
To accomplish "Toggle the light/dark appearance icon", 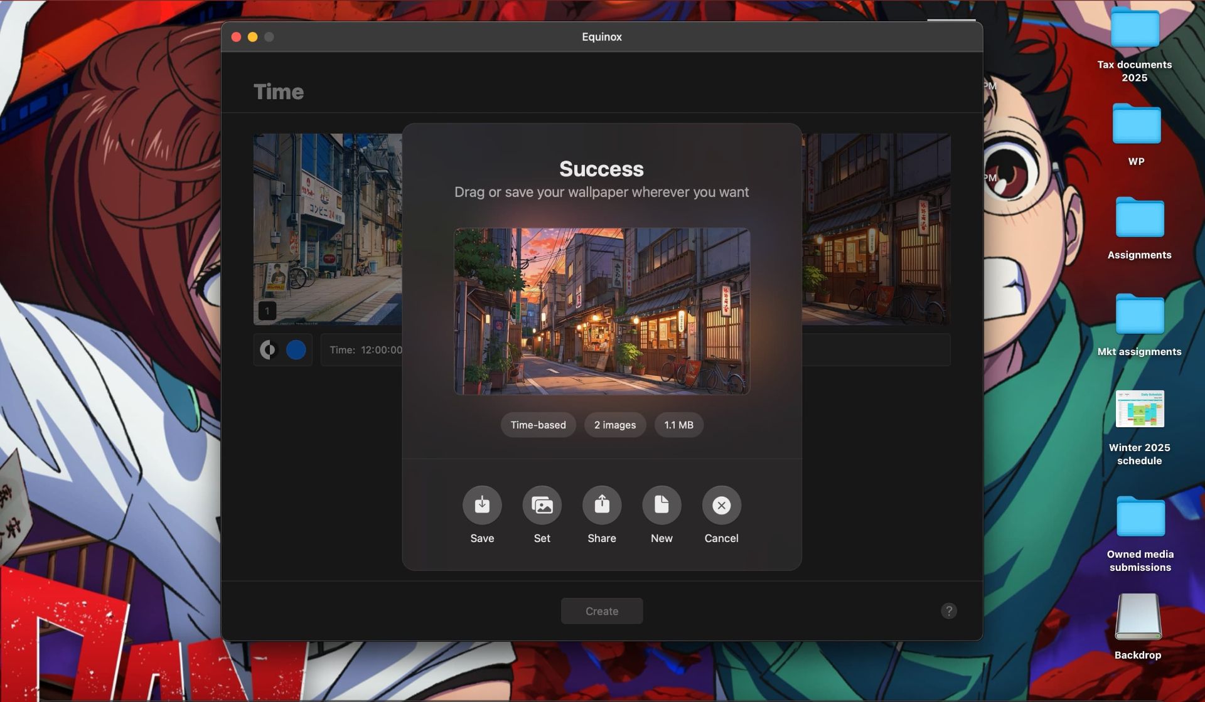I will 268,349.
